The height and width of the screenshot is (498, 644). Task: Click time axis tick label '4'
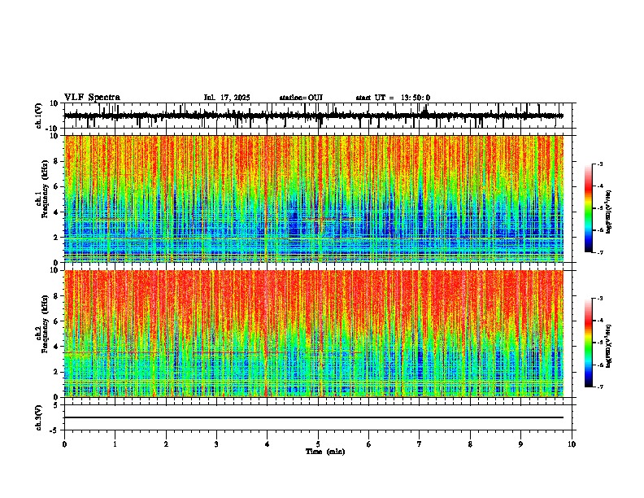(268, 444)
